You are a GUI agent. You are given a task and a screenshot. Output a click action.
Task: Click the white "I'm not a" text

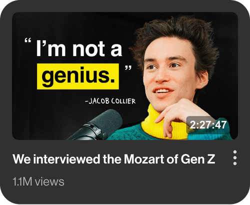(x=79, y=48)
